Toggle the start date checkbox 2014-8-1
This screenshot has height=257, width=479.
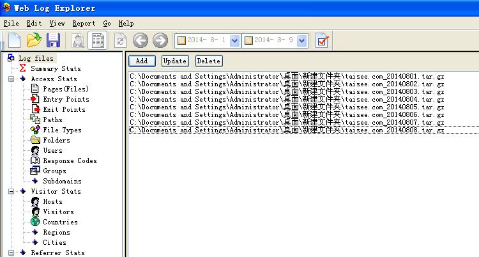(x=182, y=41)
